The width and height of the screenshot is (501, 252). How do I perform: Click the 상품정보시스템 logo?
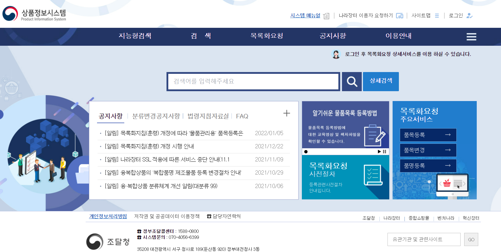coord(34,14)
